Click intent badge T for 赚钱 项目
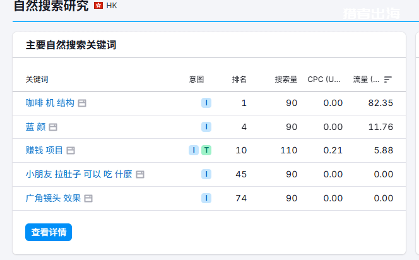Image resolution: width=419 pixels, height=260 pixels. [206, 150]
